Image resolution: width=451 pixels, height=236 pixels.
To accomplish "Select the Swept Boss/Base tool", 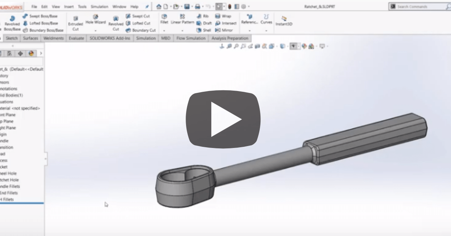I will pos(40,16).
